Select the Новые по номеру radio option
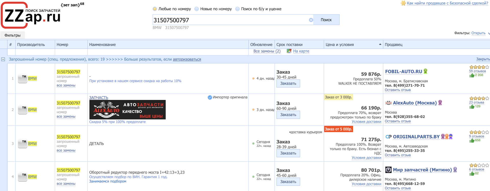 (197, 9)
